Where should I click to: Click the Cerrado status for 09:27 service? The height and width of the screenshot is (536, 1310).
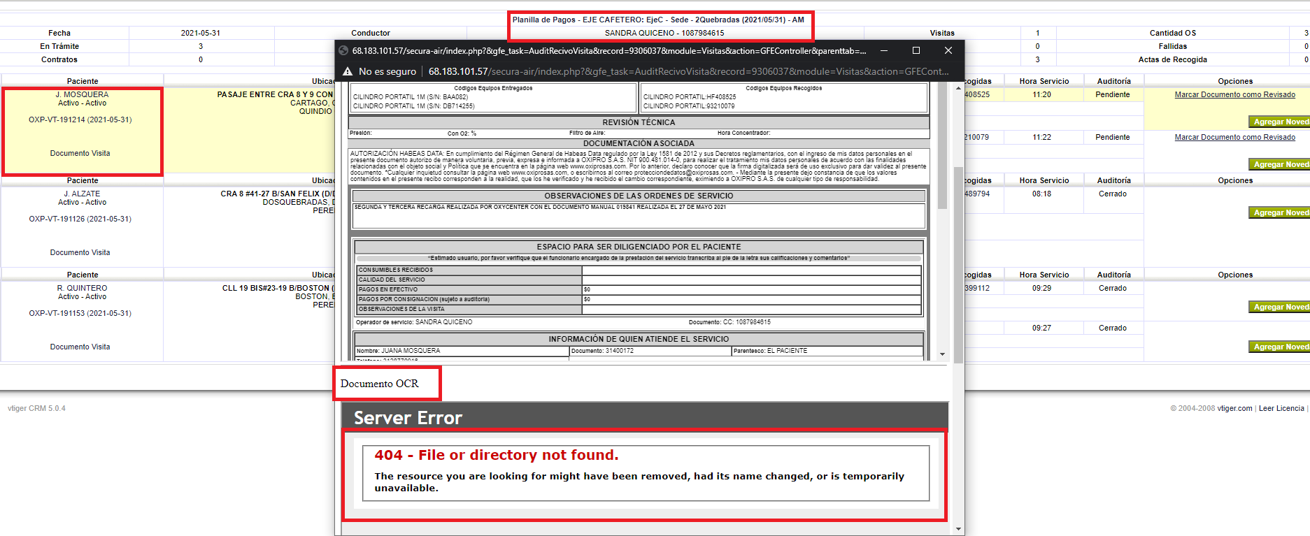(1113, 328)
